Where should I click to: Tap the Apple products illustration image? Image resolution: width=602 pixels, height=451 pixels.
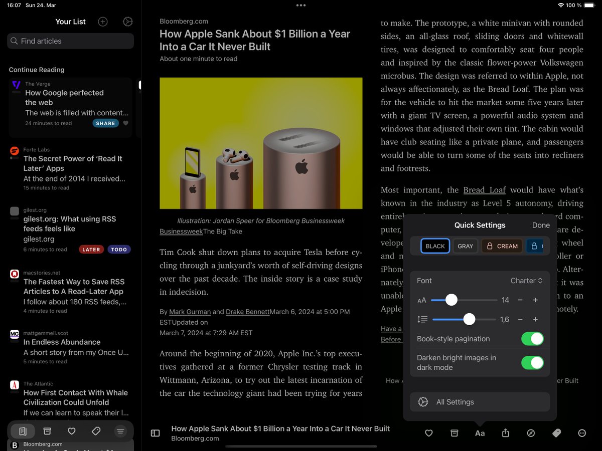[x=261, y=143]
